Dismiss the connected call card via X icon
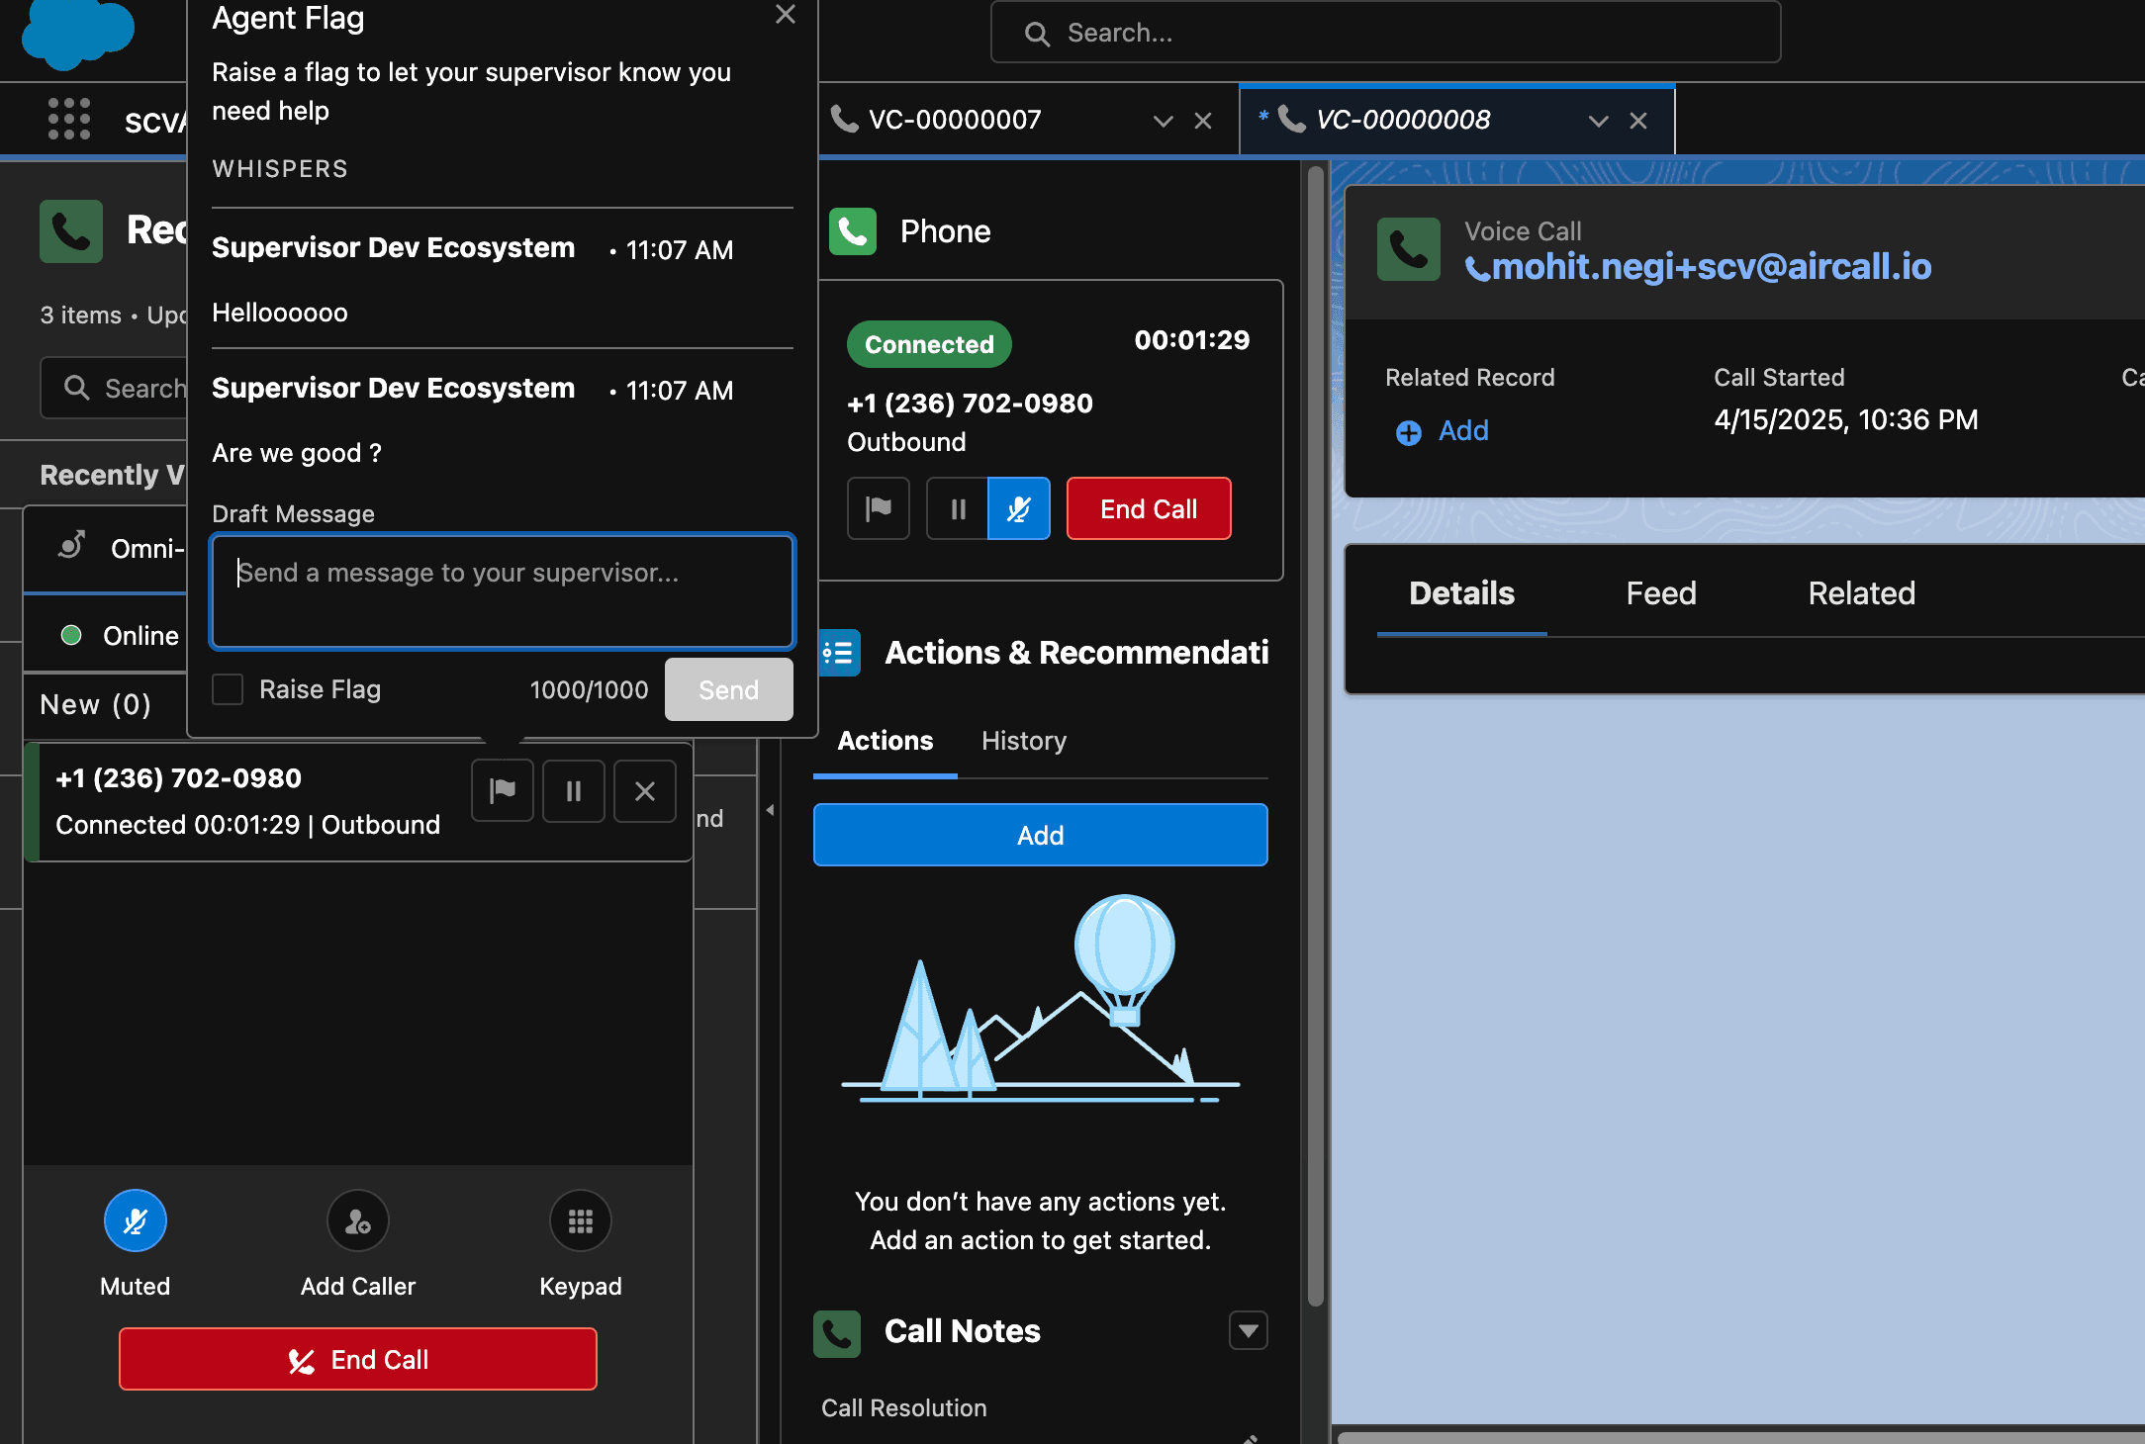Viewport: 2145px width, 1444px height. 644,791
